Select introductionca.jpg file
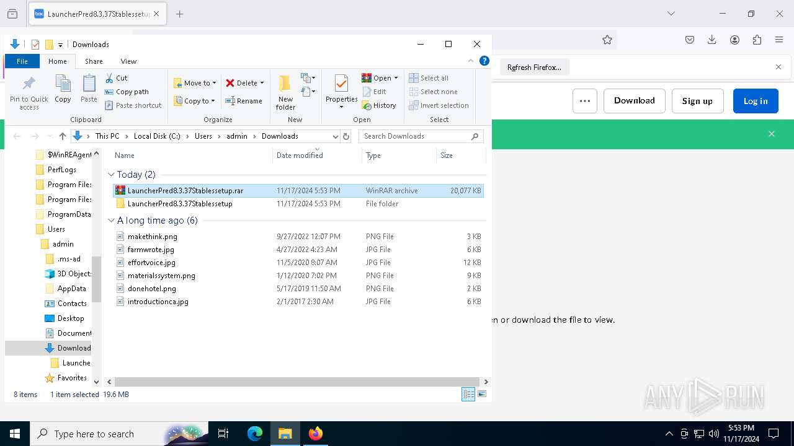Screen dimensions: 794x446 (x=298, y=302)
